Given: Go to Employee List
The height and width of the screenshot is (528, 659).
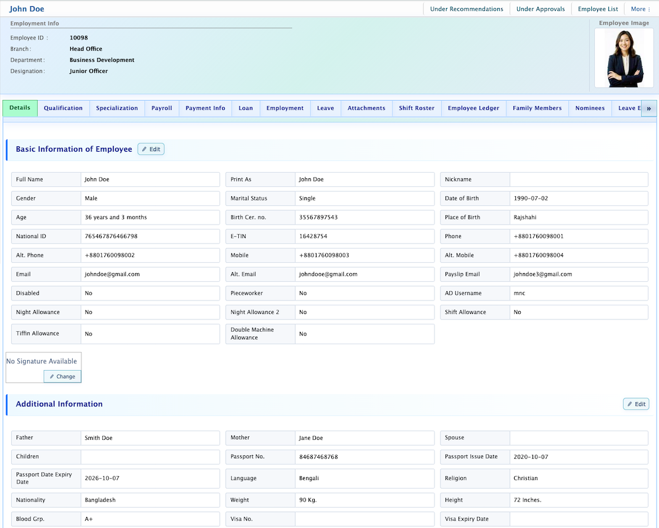Looking at the screenshot, I should click(x=598, y=9).
